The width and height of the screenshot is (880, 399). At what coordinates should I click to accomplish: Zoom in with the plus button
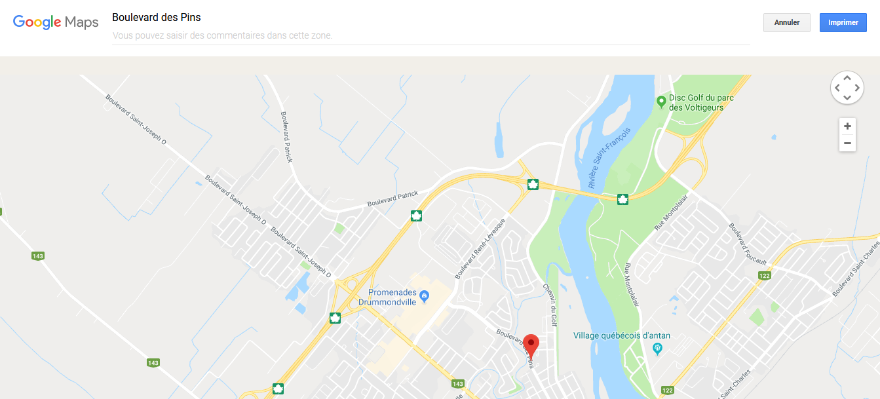847,126
